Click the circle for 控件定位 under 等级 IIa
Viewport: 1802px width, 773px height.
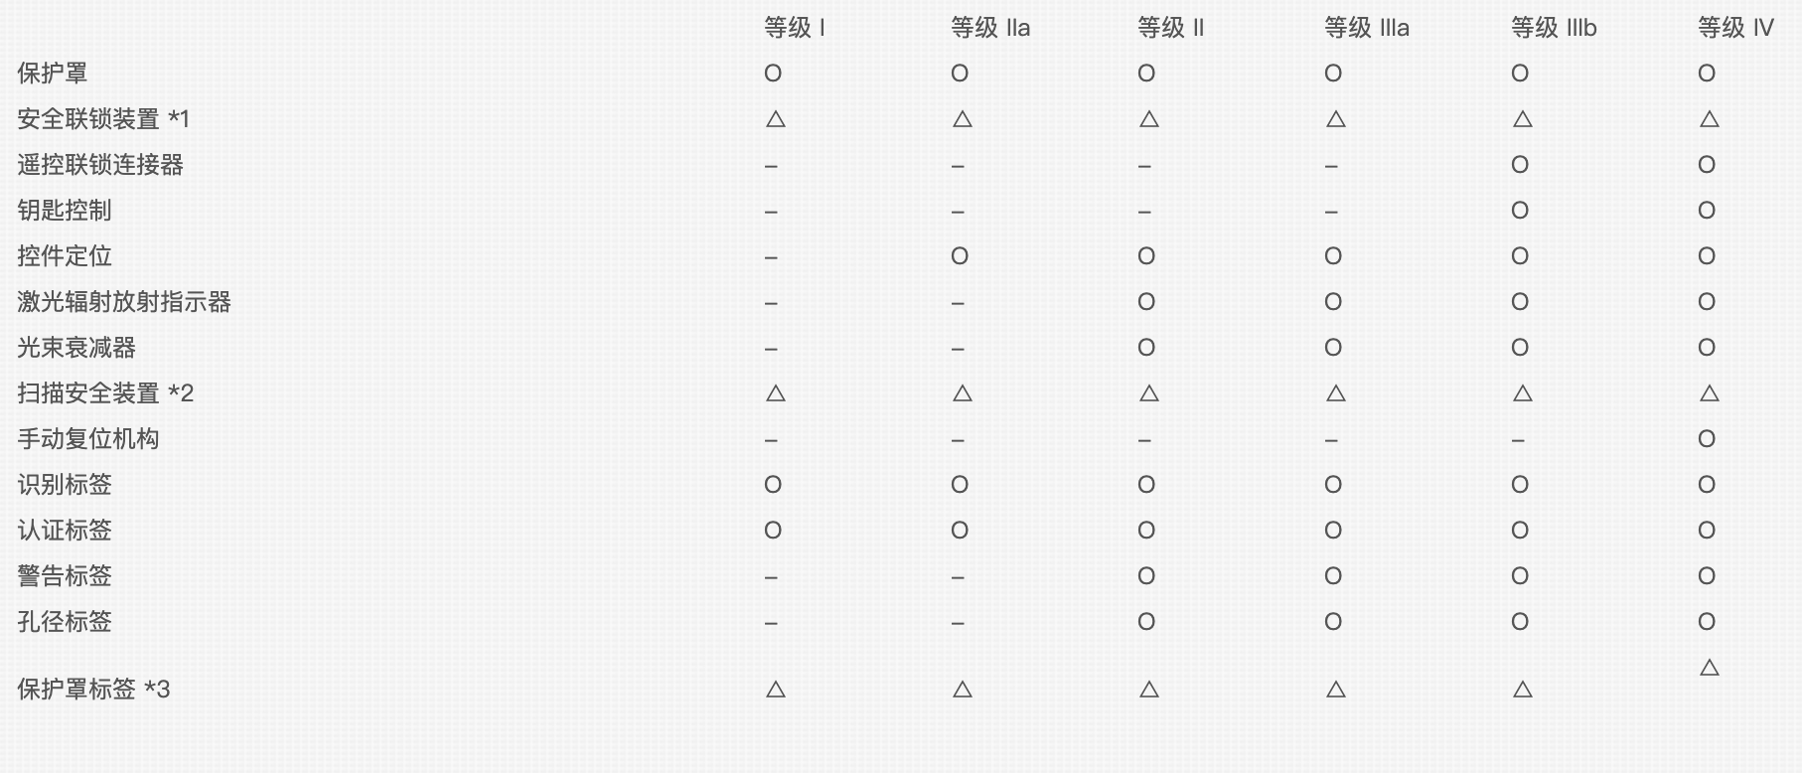[960, 256]
